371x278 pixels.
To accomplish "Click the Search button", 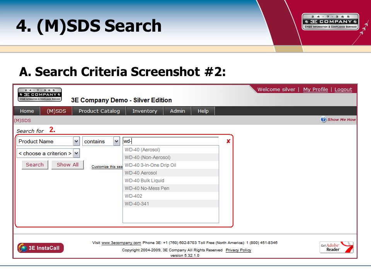I will (x=35, y=165).
